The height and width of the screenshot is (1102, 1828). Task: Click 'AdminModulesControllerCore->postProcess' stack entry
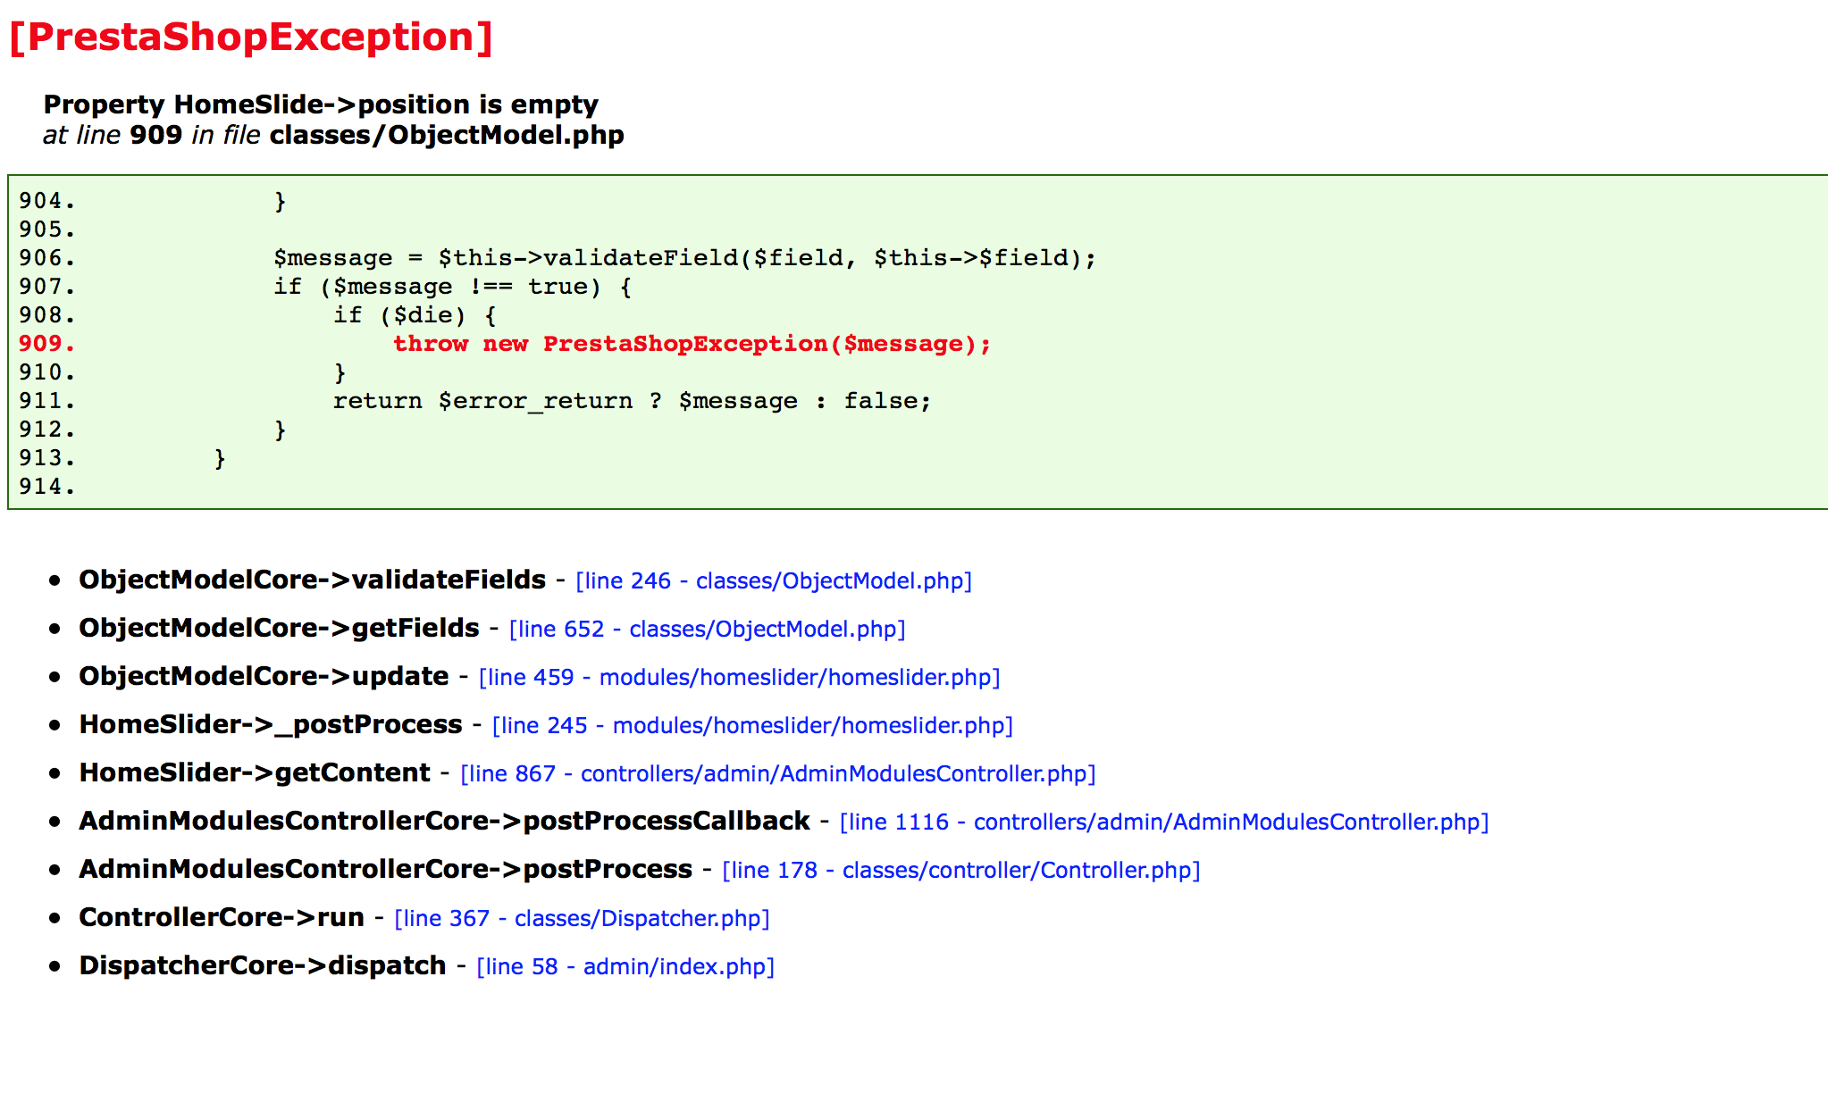[385, 869]
